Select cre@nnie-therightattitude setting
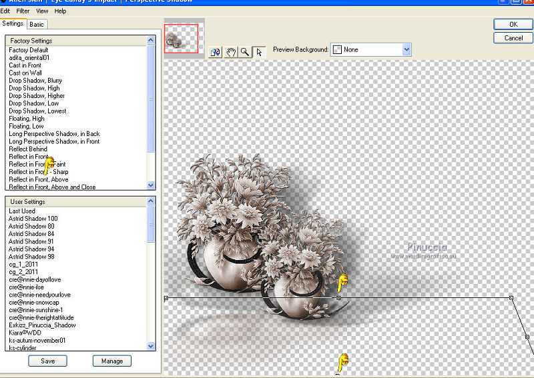Image resolution: width=534 pixels, height=378 pixels. 41,317
